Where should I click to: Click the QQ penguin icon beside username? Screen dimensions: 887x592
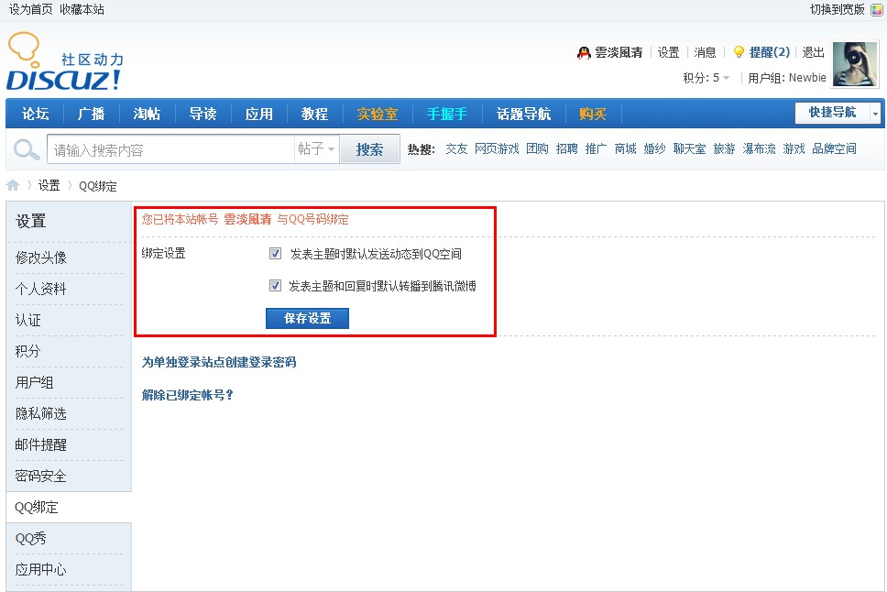click(583, 52)
